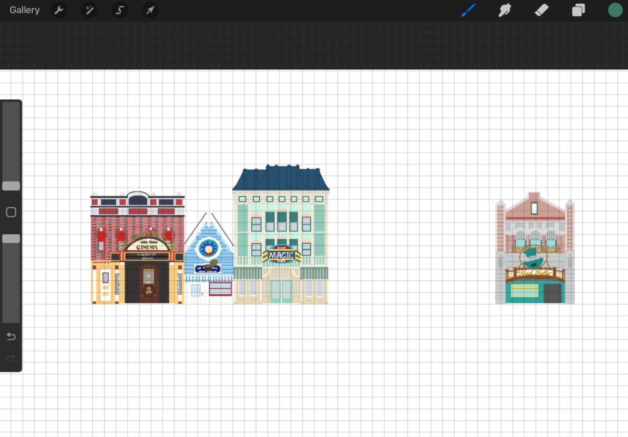
Task: Tap the Cinema building illustration
Action: coord(137,247)
